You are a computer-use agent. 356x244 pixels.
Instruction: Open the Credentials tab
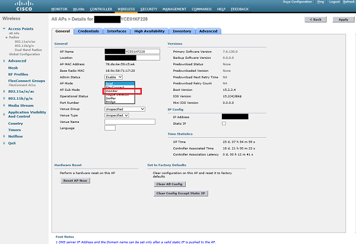(88, 31)
